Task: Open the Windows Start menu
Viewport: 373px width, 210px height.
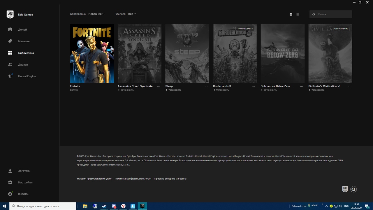Action: (5, 206)
